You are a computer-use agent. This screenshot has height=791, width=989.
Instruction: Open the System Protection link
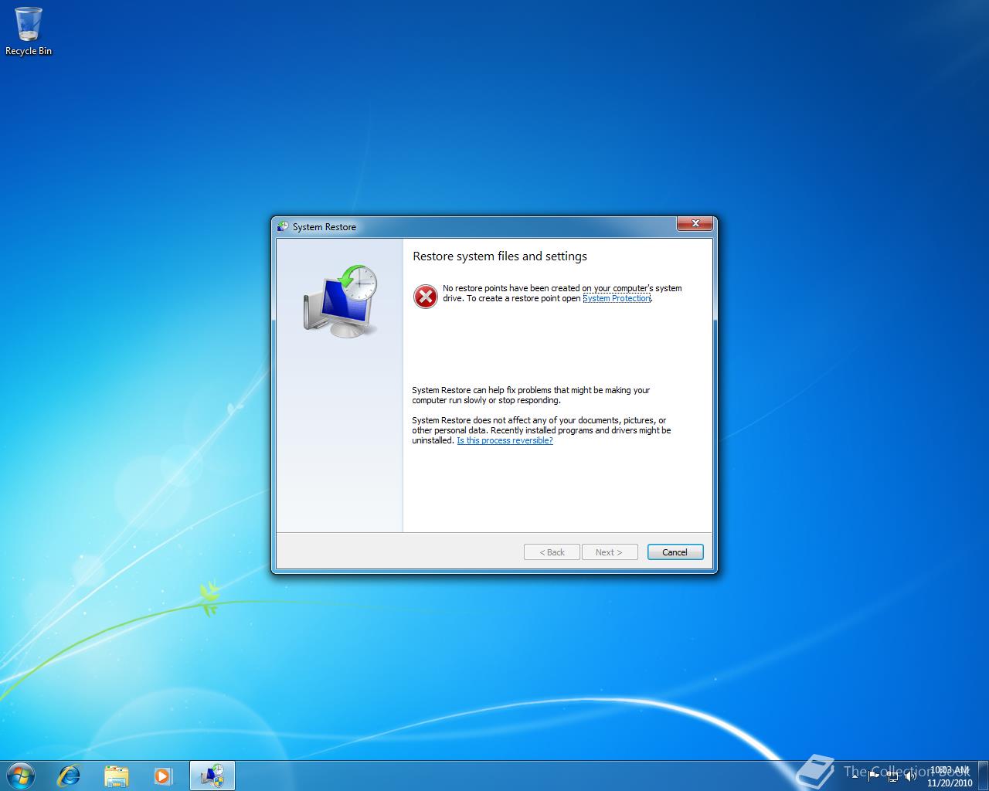point(617,298)
